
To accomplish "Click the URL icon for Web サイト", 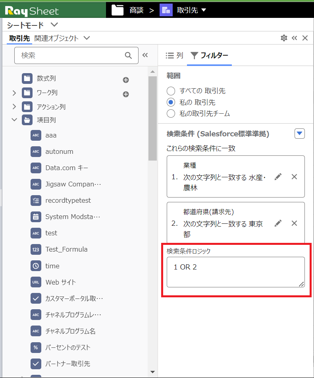I will [x=36, y=282].
